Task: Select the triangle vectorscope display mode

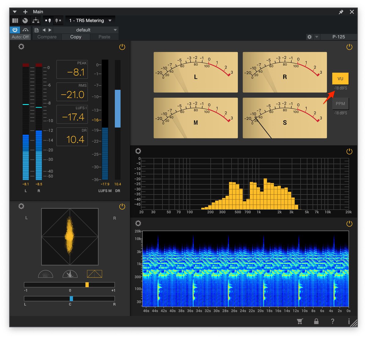Action: click(94, 274)
